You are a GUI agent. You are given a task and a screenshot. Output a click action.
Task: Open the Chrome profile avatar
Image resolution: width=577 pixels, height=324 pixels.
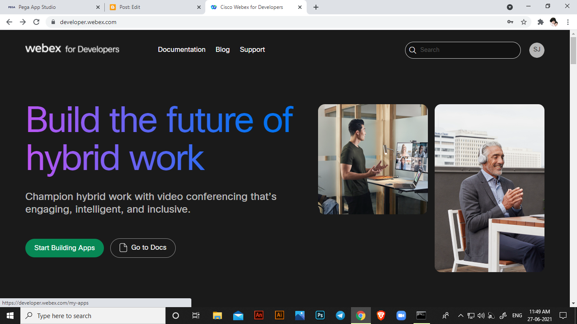point(554,22)
